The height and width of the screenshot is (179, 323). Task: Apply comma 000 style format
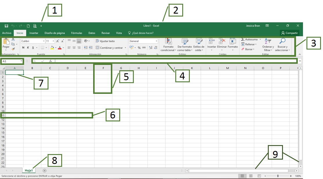144,48
